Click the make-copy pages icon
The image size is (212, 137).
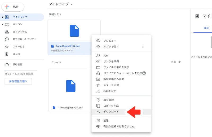coord(98,106)
